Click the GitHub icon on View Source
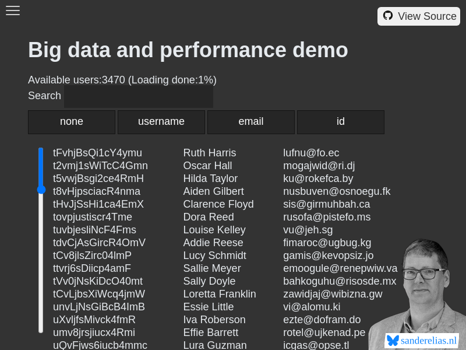The image size is (466, 350). click(387, 16)
